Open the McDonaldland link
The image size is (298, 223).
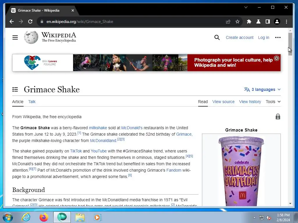coord(103,141)
